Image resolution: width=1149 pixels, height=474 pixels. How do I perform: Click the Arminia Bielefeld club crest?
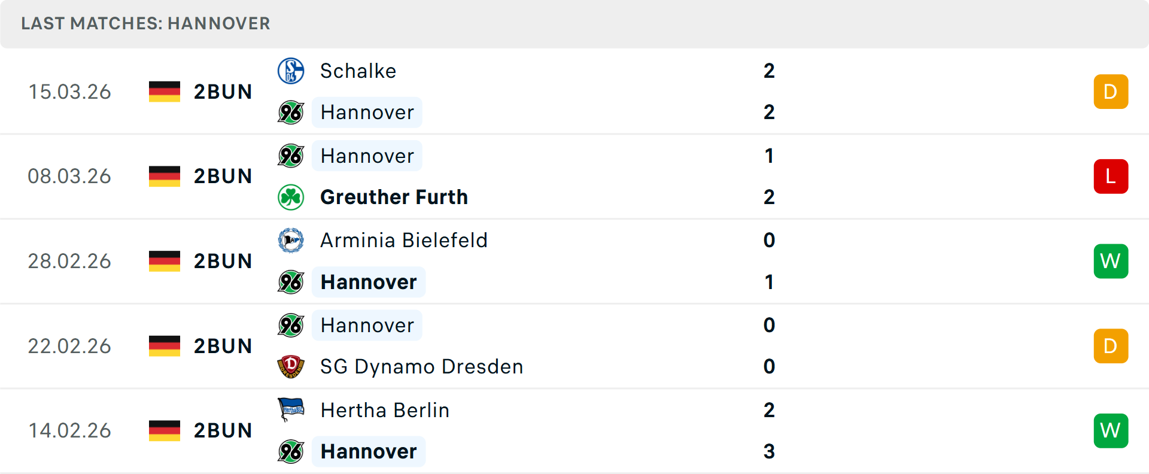pyautogui.click(x=291, y=240)
